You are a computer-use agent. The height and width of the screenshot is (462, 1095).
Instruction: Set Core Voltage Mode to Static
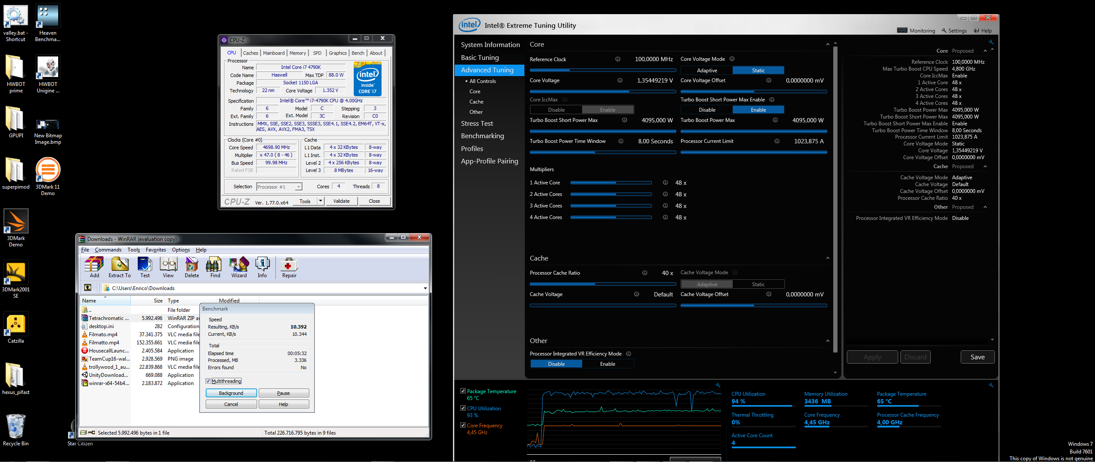pos(758,71)
